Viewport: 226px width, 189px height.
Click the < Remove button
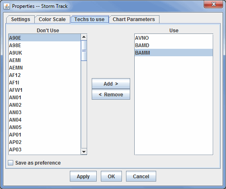[111, 94]
